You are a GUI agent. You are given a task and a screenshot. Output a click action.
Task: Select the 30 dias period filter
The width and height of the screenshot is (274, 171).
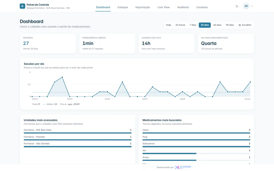[x=205, y=25]
